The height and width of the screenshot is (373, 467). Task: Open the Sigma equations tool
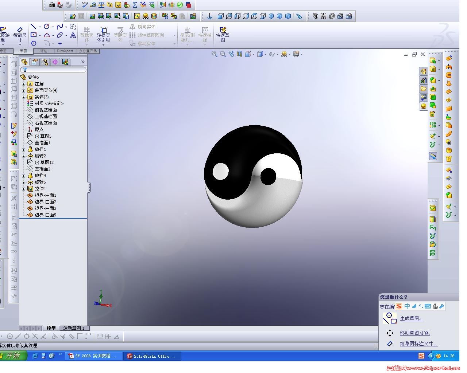135,5
